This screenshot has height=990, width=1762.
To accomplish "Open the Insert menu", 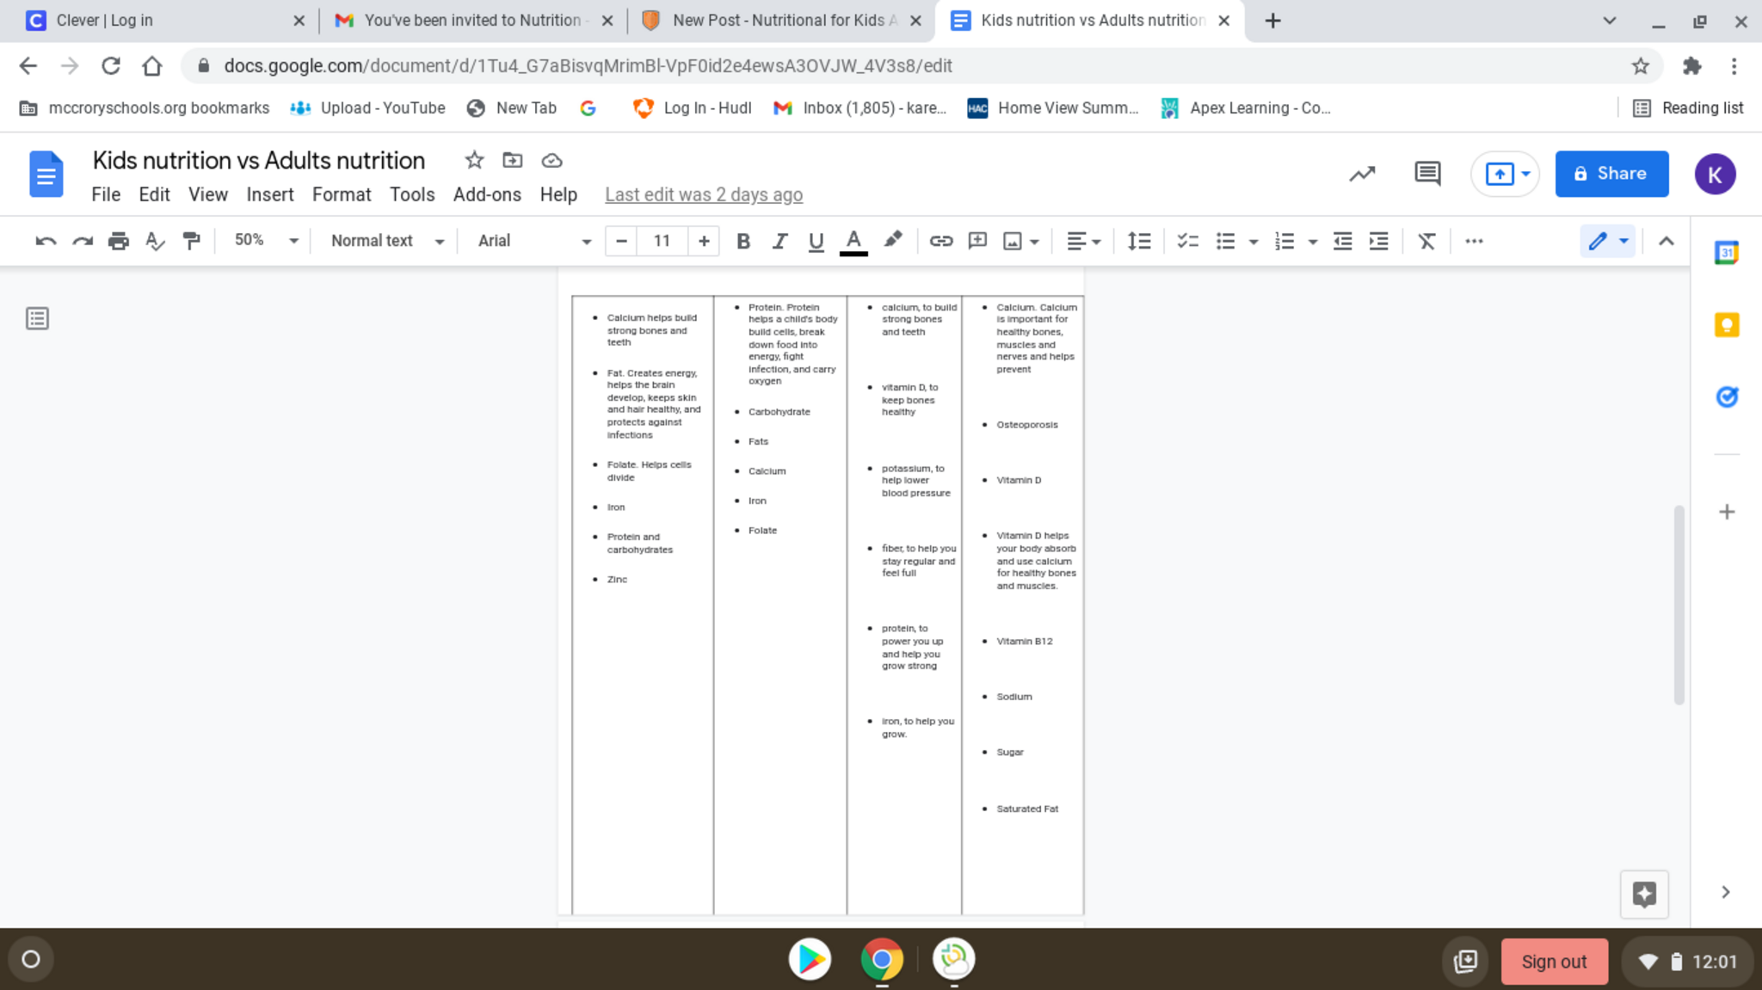I will tap(269, 194).
